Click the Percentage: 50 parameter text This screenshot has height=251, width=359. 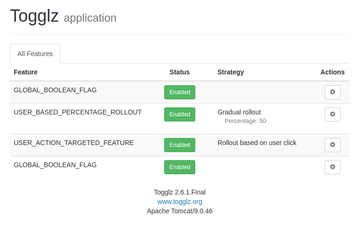245,121
